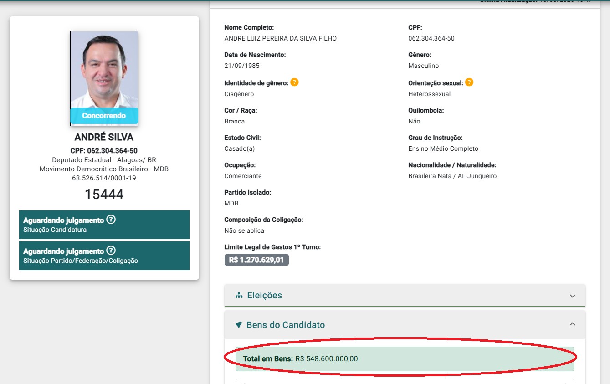Click the Cisgênero value
Screen dimensions: 610x384
point(239,94)
